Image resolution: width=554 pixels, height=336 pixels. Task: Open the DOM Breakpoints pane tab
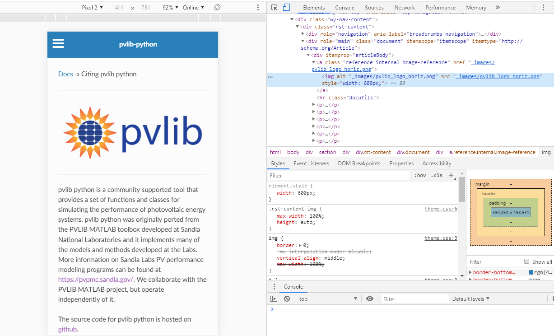pyautogui.click(x=359, y=163)
